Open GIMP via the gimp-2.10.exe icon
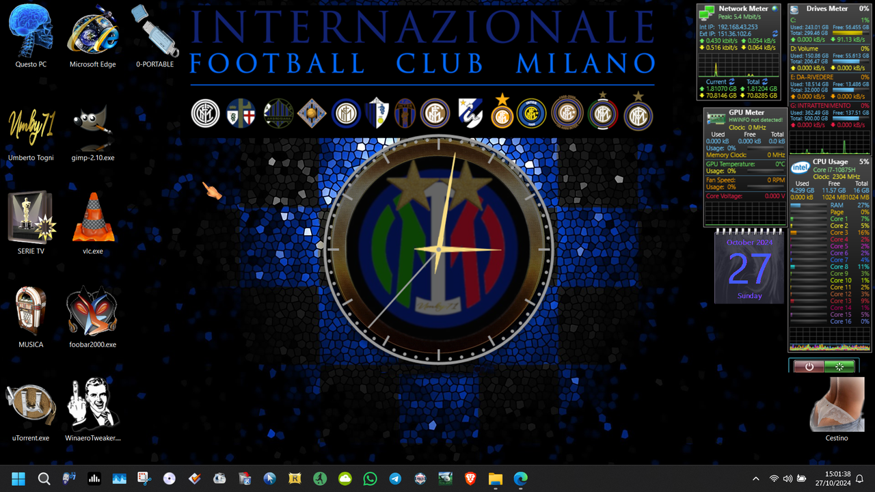This screenshot has height=492, width=875. (x=92, y=130)
